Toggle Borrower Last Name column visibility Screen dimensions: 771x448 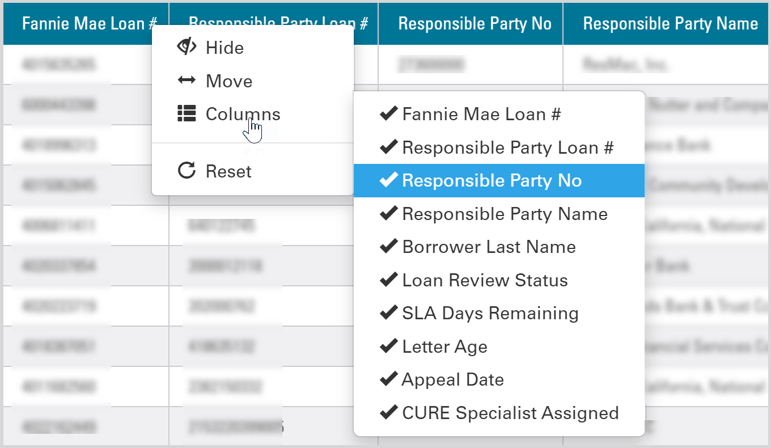coord(499,247)
